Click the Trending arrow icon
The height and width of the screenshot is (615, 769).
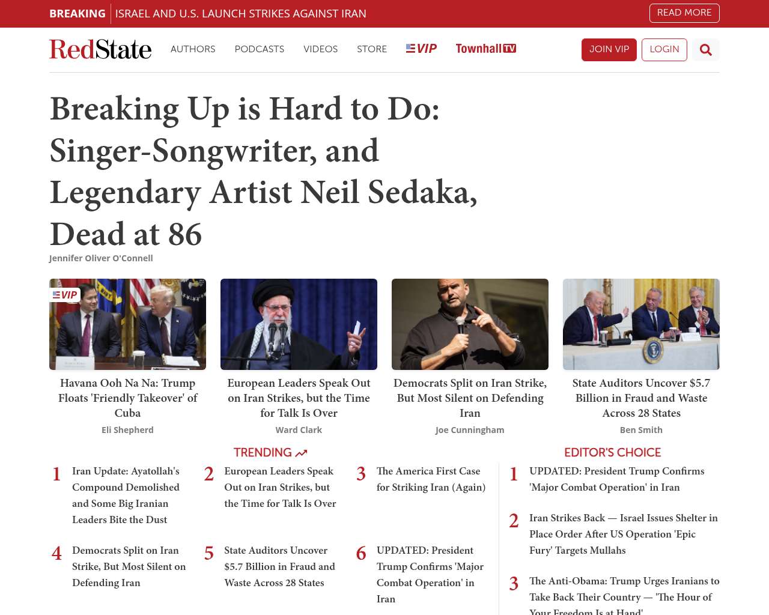tap(301, 453)
